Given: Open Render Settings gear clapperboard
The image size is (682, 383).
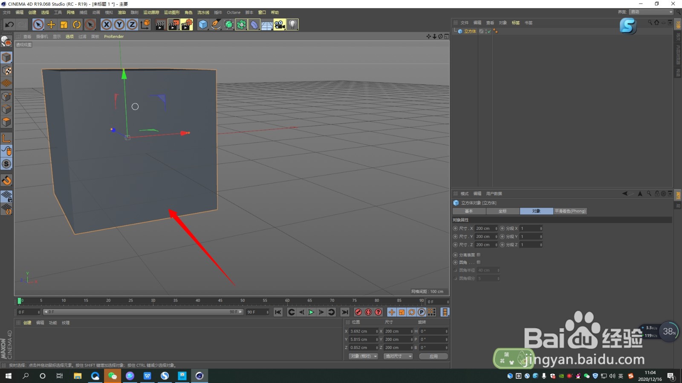Looking at the screenshot, I should [x=187, y=25].
